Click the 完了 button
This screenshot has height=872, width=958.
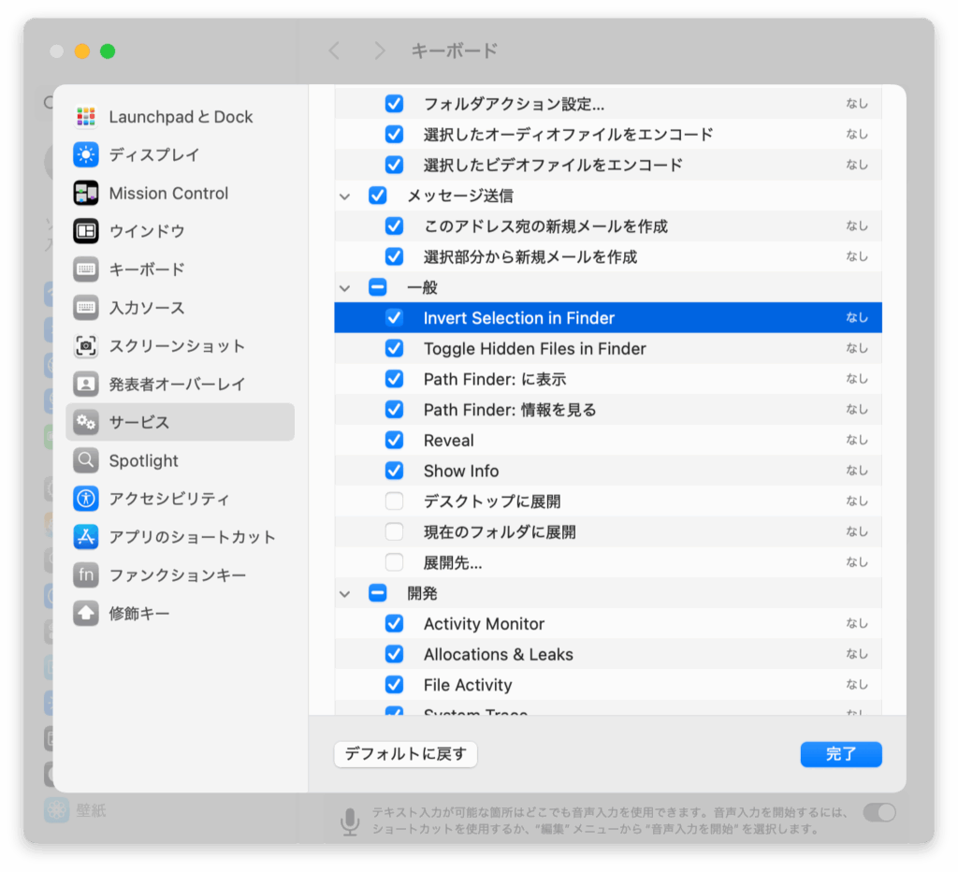click(x=840, y=754)
